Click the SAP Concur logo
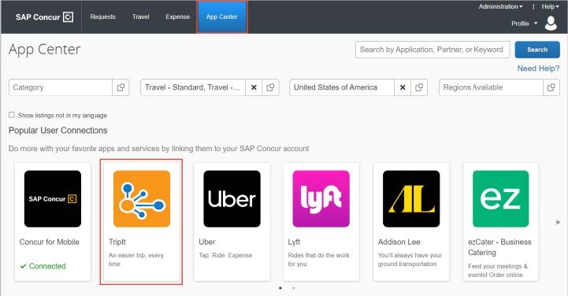This screenshot has height=296, width=568. pos(44,17)
